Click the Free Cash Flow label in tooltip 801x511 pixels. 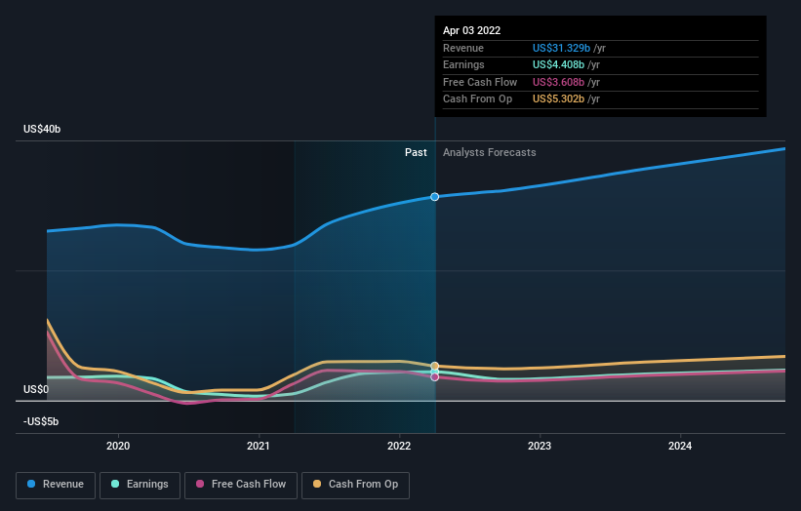[480, 82]
